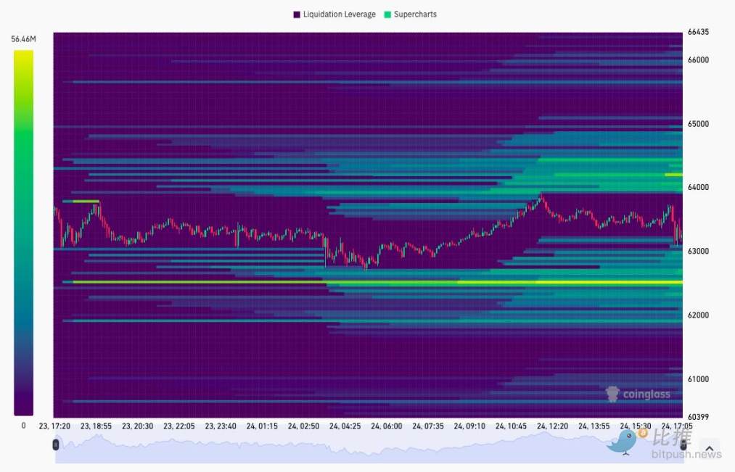Click the 24, 06:00 time axis label
Viewport: 735px width, 472px height.
[386, 426]
